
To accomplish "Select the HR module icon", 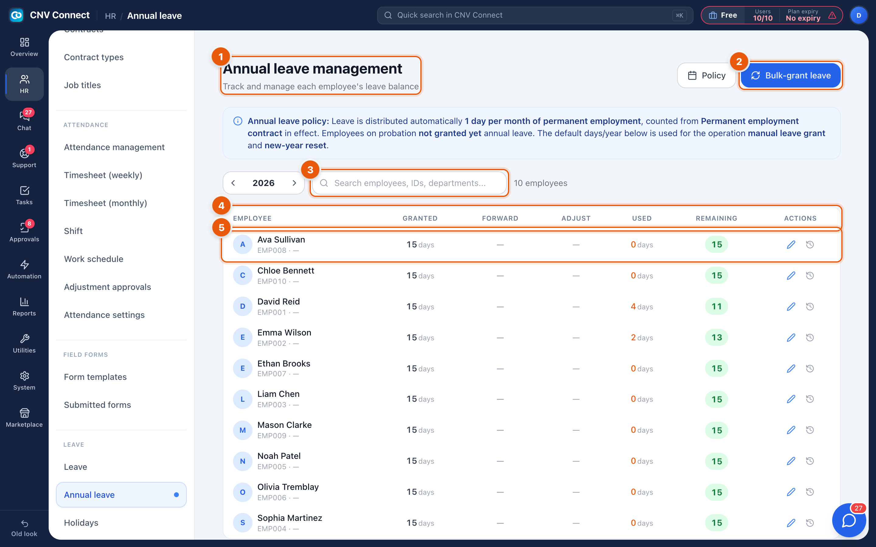I will (24, 84).
